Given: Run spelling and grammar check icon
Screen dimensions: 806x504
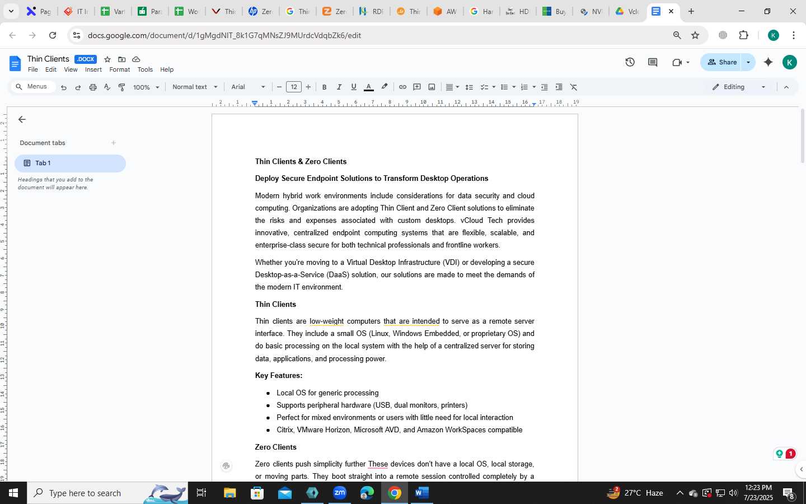Looking at the screenshot, I should pyautogui.click(x=107, y=87).
